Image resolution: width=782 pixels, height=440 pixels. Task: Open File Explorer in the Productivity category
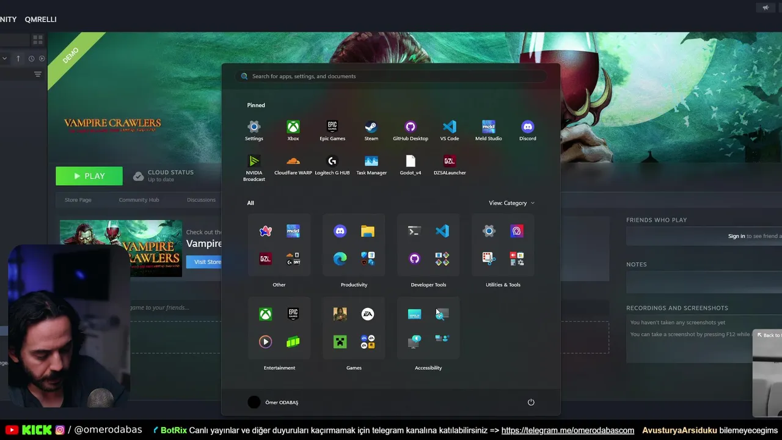click(x=367, y=231)
